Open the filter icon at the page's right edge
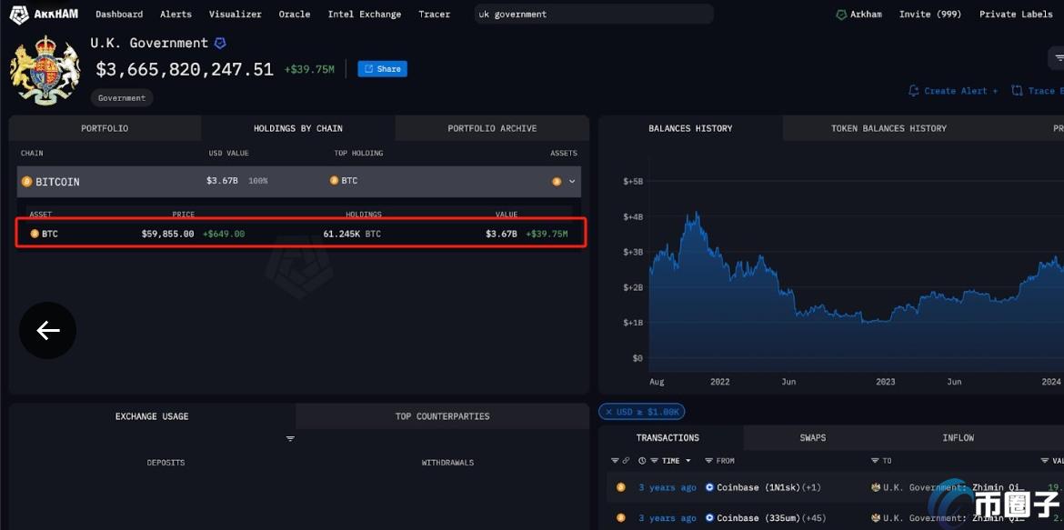Viewport: 1064px width, 530px height. pyautogui.click(x=1059, y=58)
